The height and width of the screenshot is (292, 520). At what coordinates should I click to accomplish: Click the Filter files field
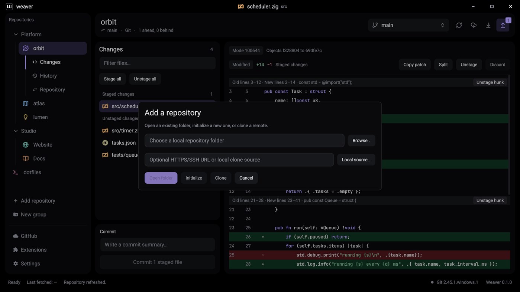[158, 63]
